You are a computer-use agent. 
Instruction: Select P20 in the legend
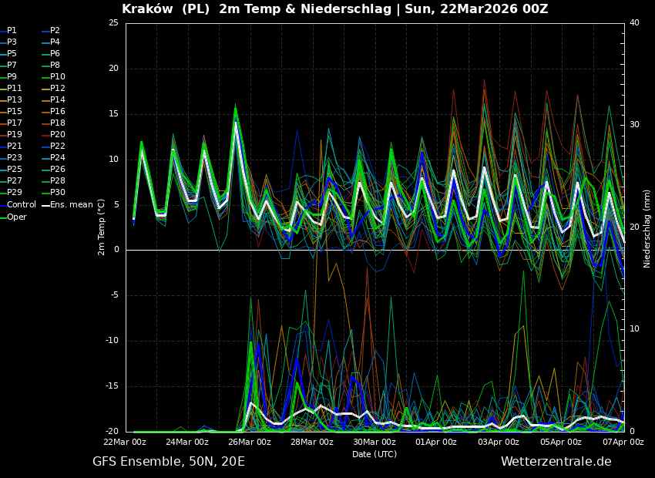pos(53,135)
